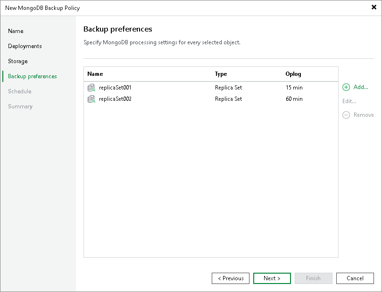382x292 pixels.
Task: Select the Backup preferences step
Action: coord(33,76)
